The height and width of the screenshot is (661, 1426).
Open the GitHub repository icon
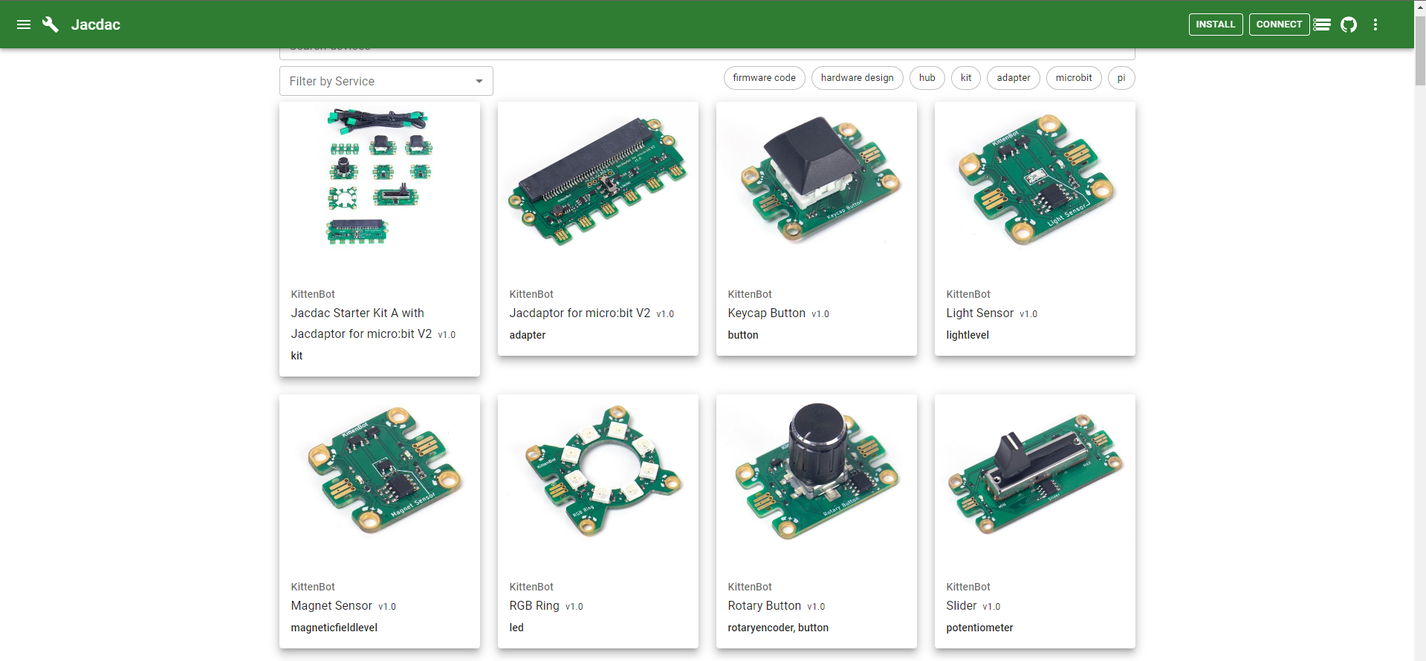1349,25
